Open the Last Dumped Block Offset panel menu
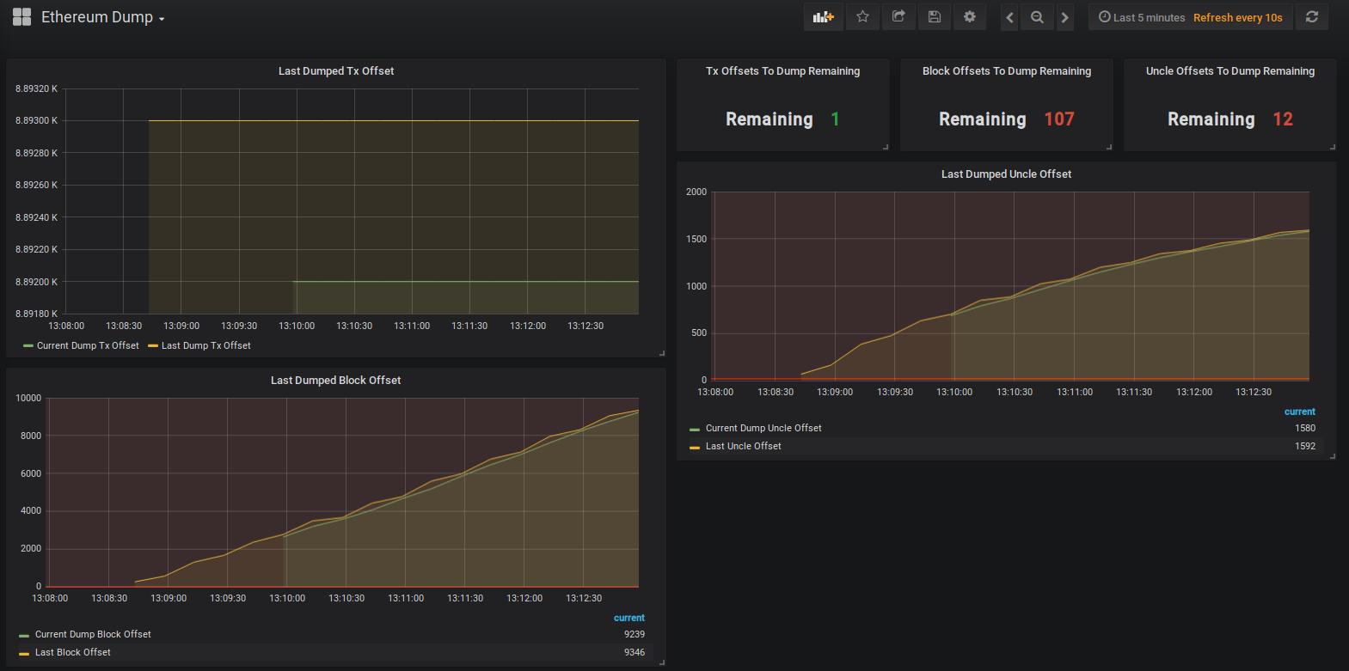The height and width of the screenshot is (671, 1349). pos(336,381)
